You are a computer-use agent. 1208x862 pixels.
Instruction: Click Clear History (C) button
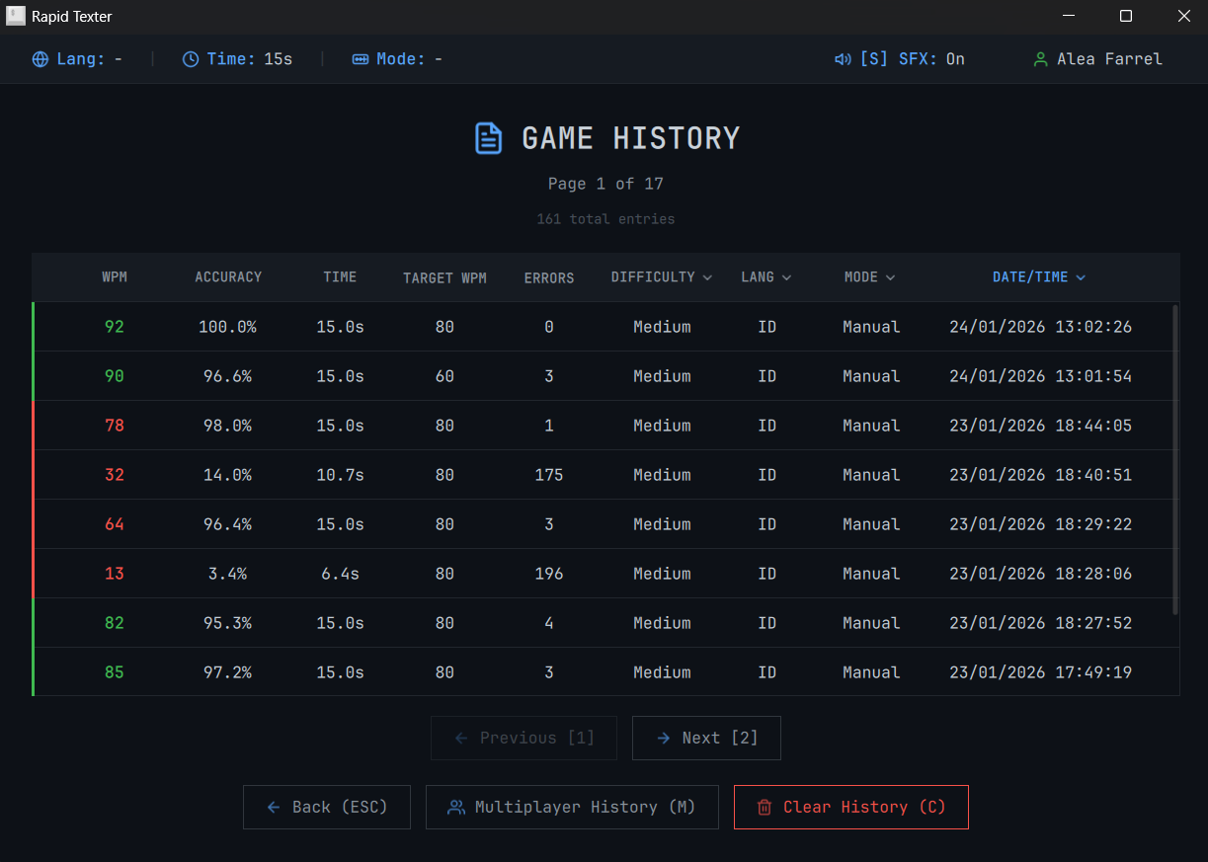pos(851,808)
